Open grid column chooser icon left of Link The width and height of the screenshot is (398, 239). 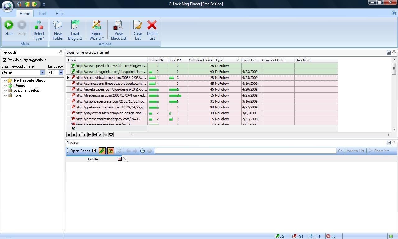(x=68, y=60)
